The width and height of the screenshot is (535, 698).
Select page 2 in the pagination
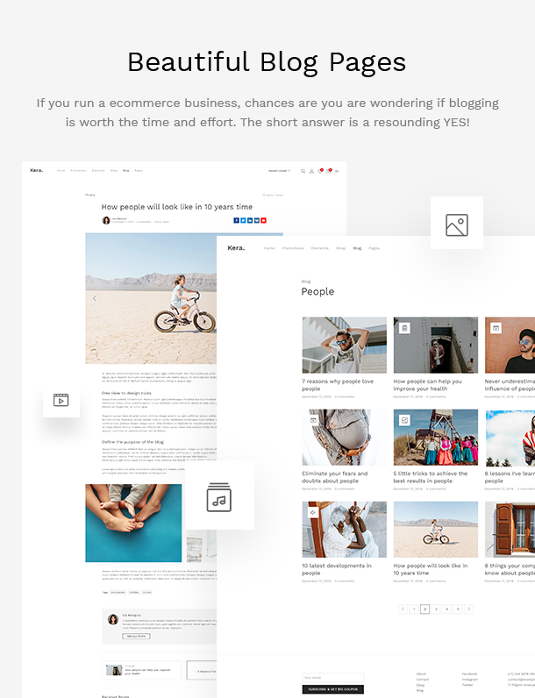pyautogui.click(x=425, y=609)
